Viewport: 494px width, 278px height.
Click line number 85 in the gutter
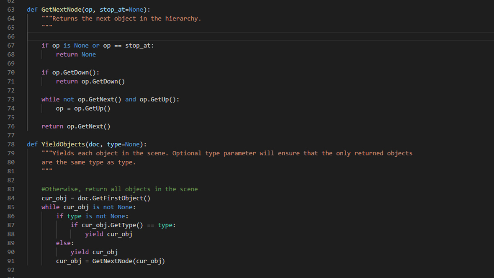click(11, 207)
